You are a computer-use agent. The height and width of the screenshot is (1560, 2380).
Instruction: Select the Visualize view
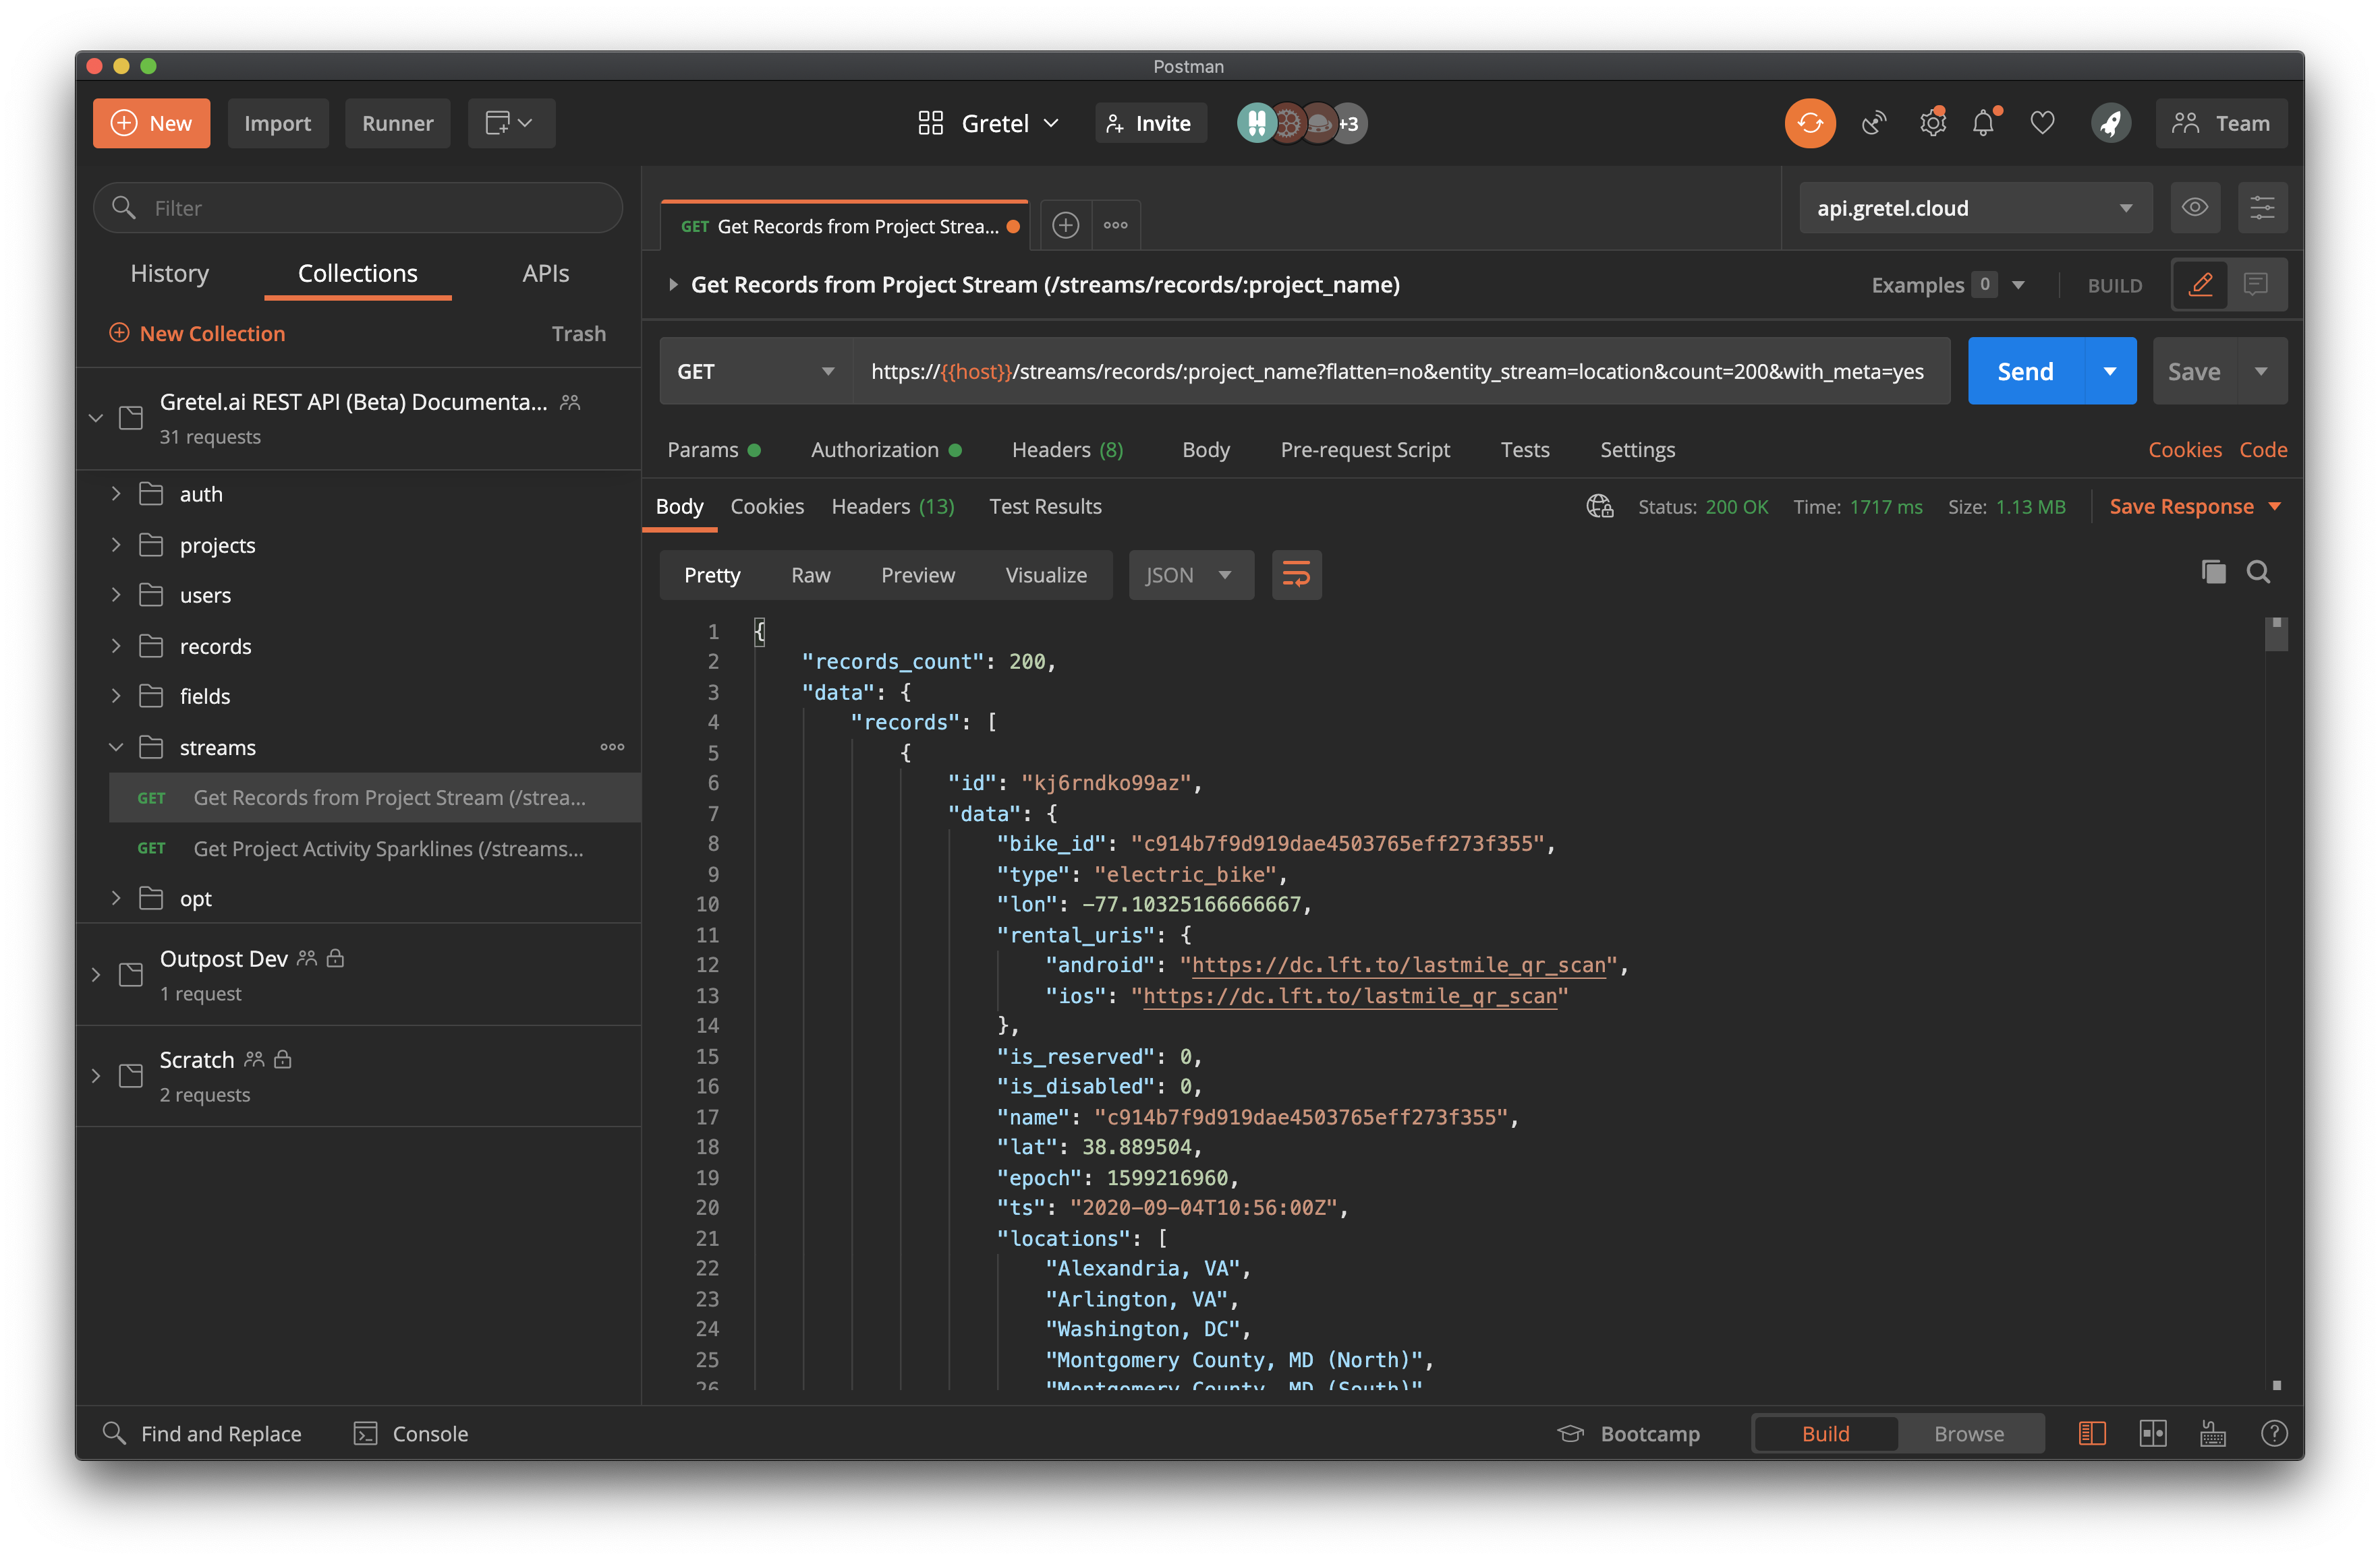point(1046,574)
